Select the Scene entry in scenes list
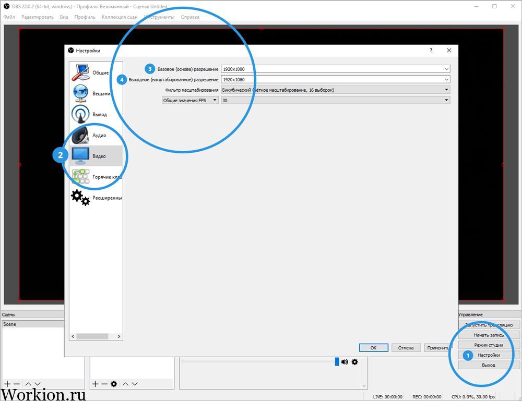The height and width of the screenshot is (401, 522). [x=33, y=324]
